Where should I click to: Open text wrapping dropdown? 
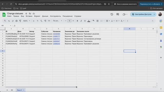(117, 21)
